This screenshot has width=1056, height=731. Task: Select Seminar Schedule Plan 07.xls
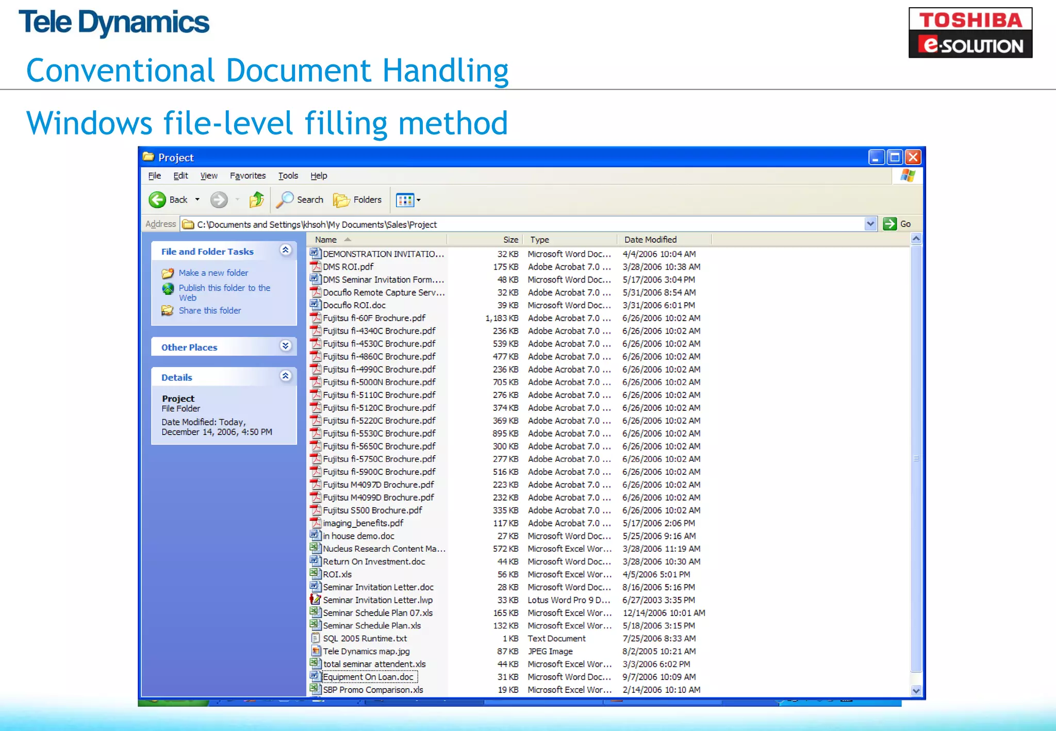pyautogui.click(x=378, y=612)
